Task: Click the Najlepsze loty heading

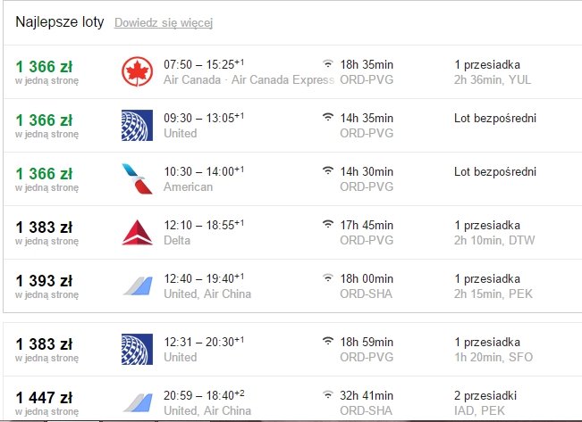Action: pyautogui.click(x=59, y=22)
